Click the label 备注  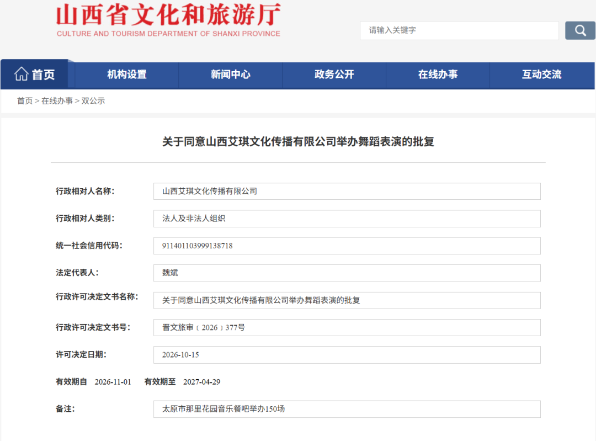pyautogui.click(x=65, y=408)
